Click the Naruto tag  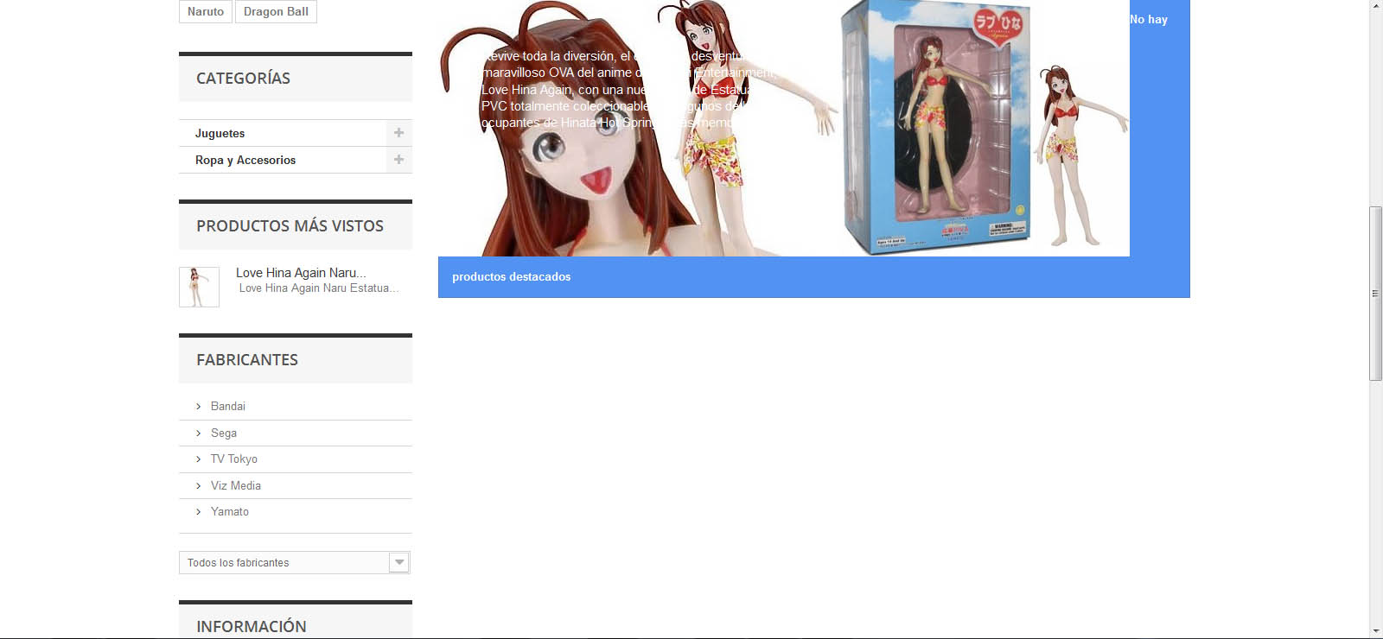tap(206, 11)
